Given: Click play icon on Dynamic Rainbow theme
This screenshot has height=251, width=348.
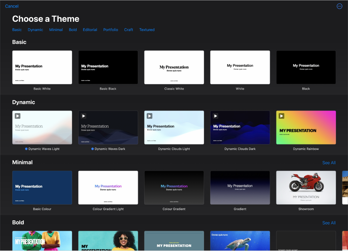Looking at the screenshot, I should pyautogui.click(x=281, y=116).
